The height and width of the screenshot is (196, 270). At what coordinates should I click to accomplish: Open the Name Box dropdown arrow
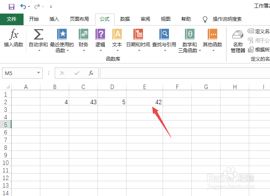tap(39, 73)
